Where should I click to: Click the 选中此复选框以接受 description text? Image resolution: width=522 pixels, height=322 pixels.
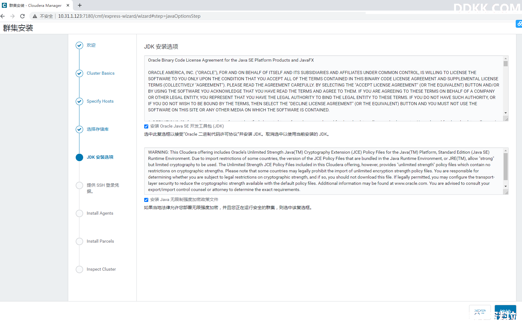click(237, 134)
